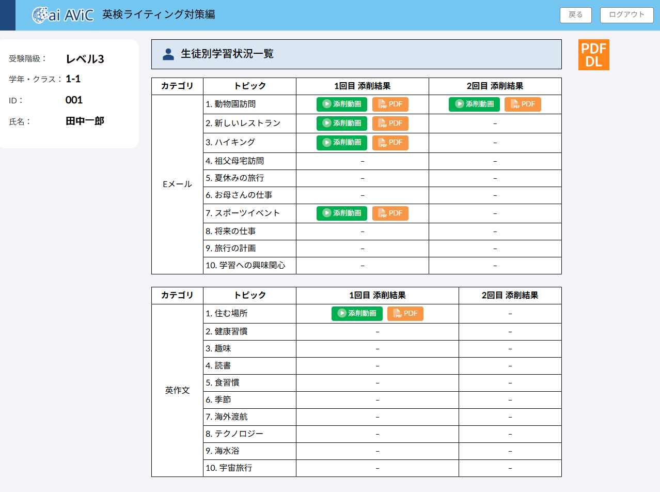Click the ai AViC logo

63,15
